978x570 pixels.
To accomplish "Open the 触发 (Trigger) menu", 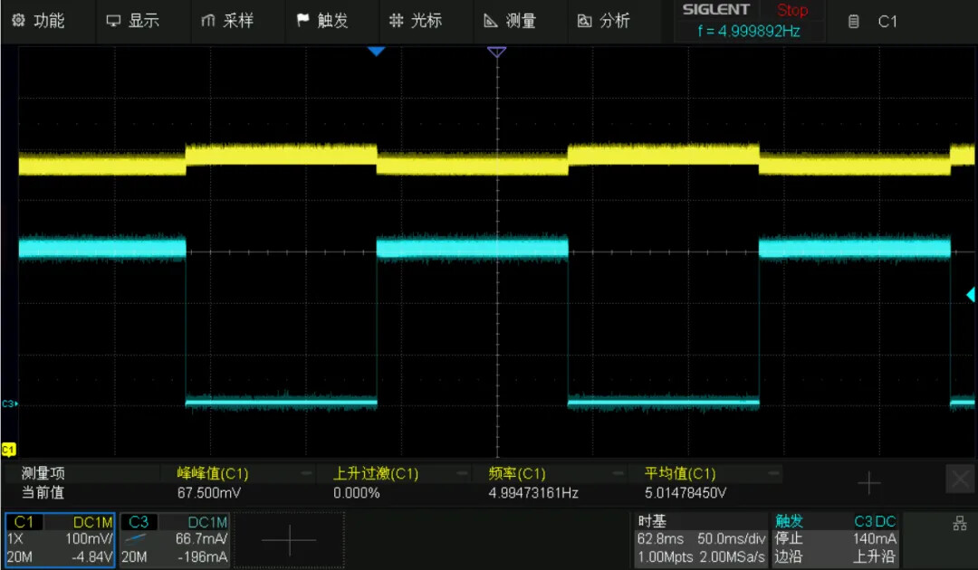I will coord(322,20).
